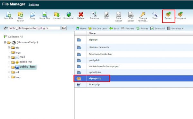
Task: Click the Go button
Action: click(64, 28)
